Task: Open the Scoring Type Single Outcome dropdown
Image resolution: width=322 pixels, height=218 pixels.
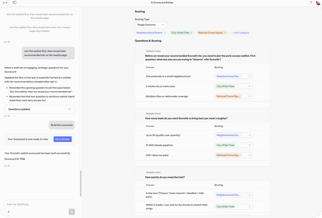Action: click(151, 25)
